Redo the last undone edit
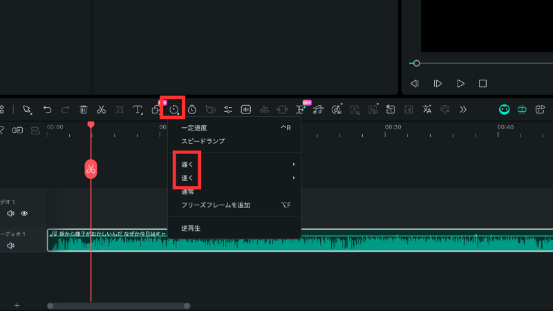Screen dimensions: 553x311 pos(65,110)
